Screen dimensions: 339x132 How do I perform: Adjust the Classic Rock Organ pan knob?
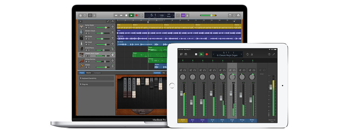pos(113,55)
